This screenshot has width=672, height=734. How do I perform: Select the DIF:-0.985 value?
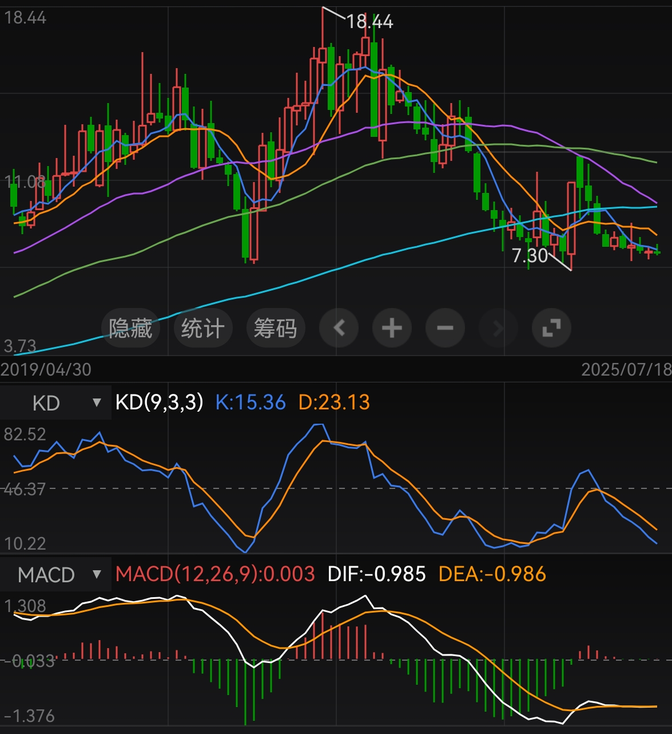coord(377,574)
